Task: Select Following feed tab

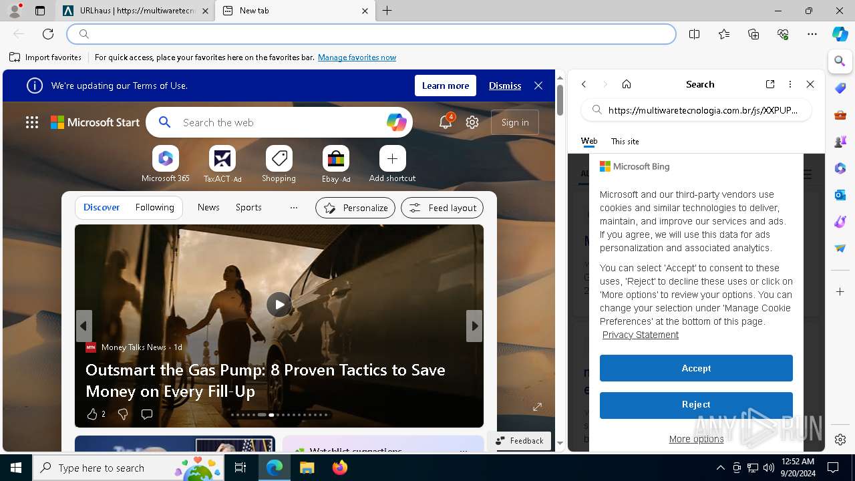Action: tap(154, 208)
